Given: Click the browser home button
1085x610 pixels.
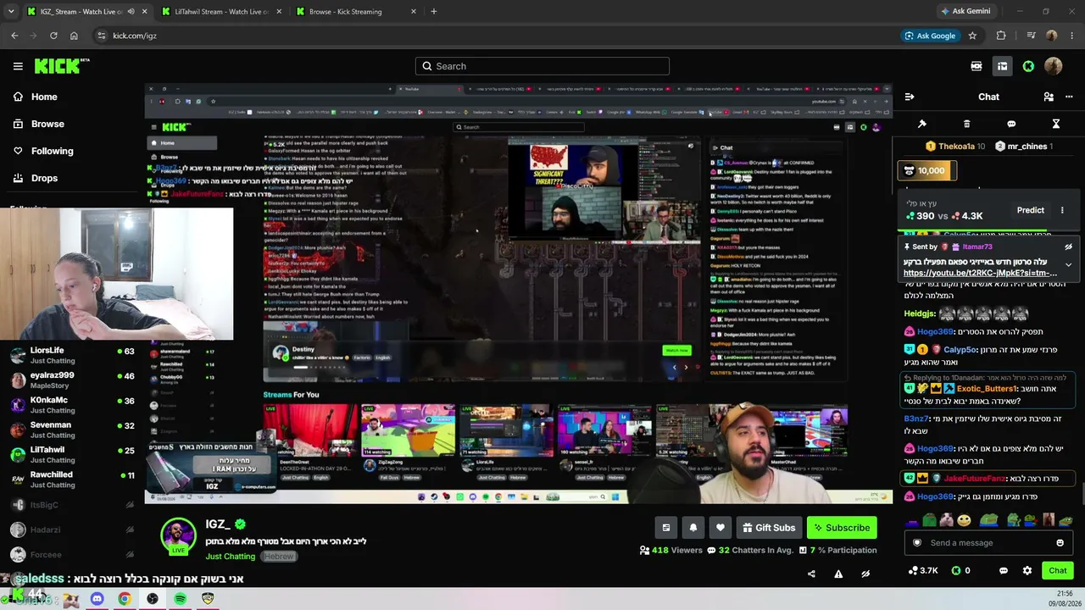Looking at the screenshot, I should [74, 36].
